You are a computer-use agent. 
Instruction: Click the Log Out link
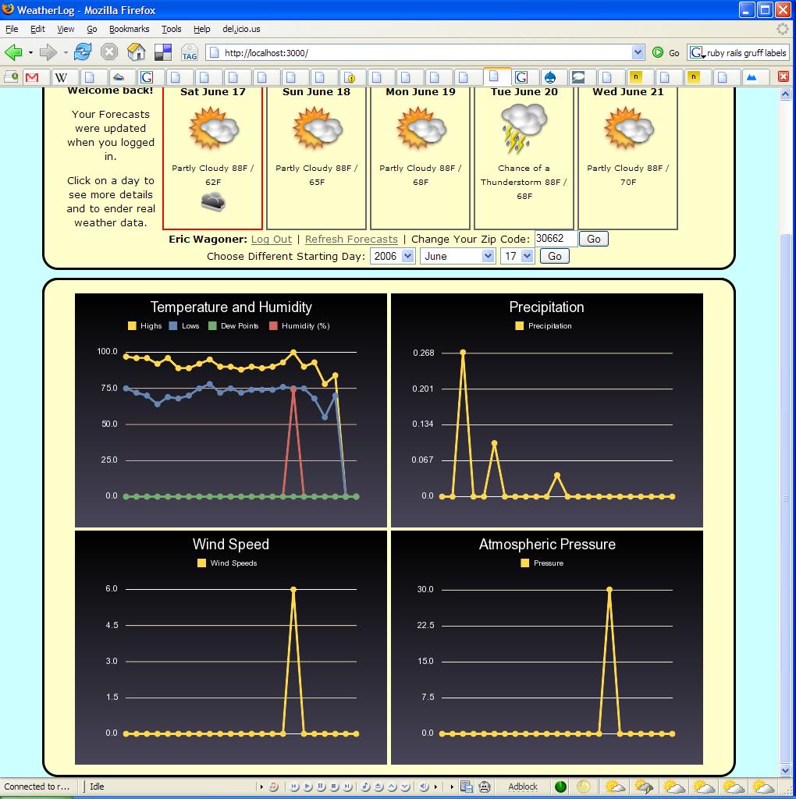(271, 240)
